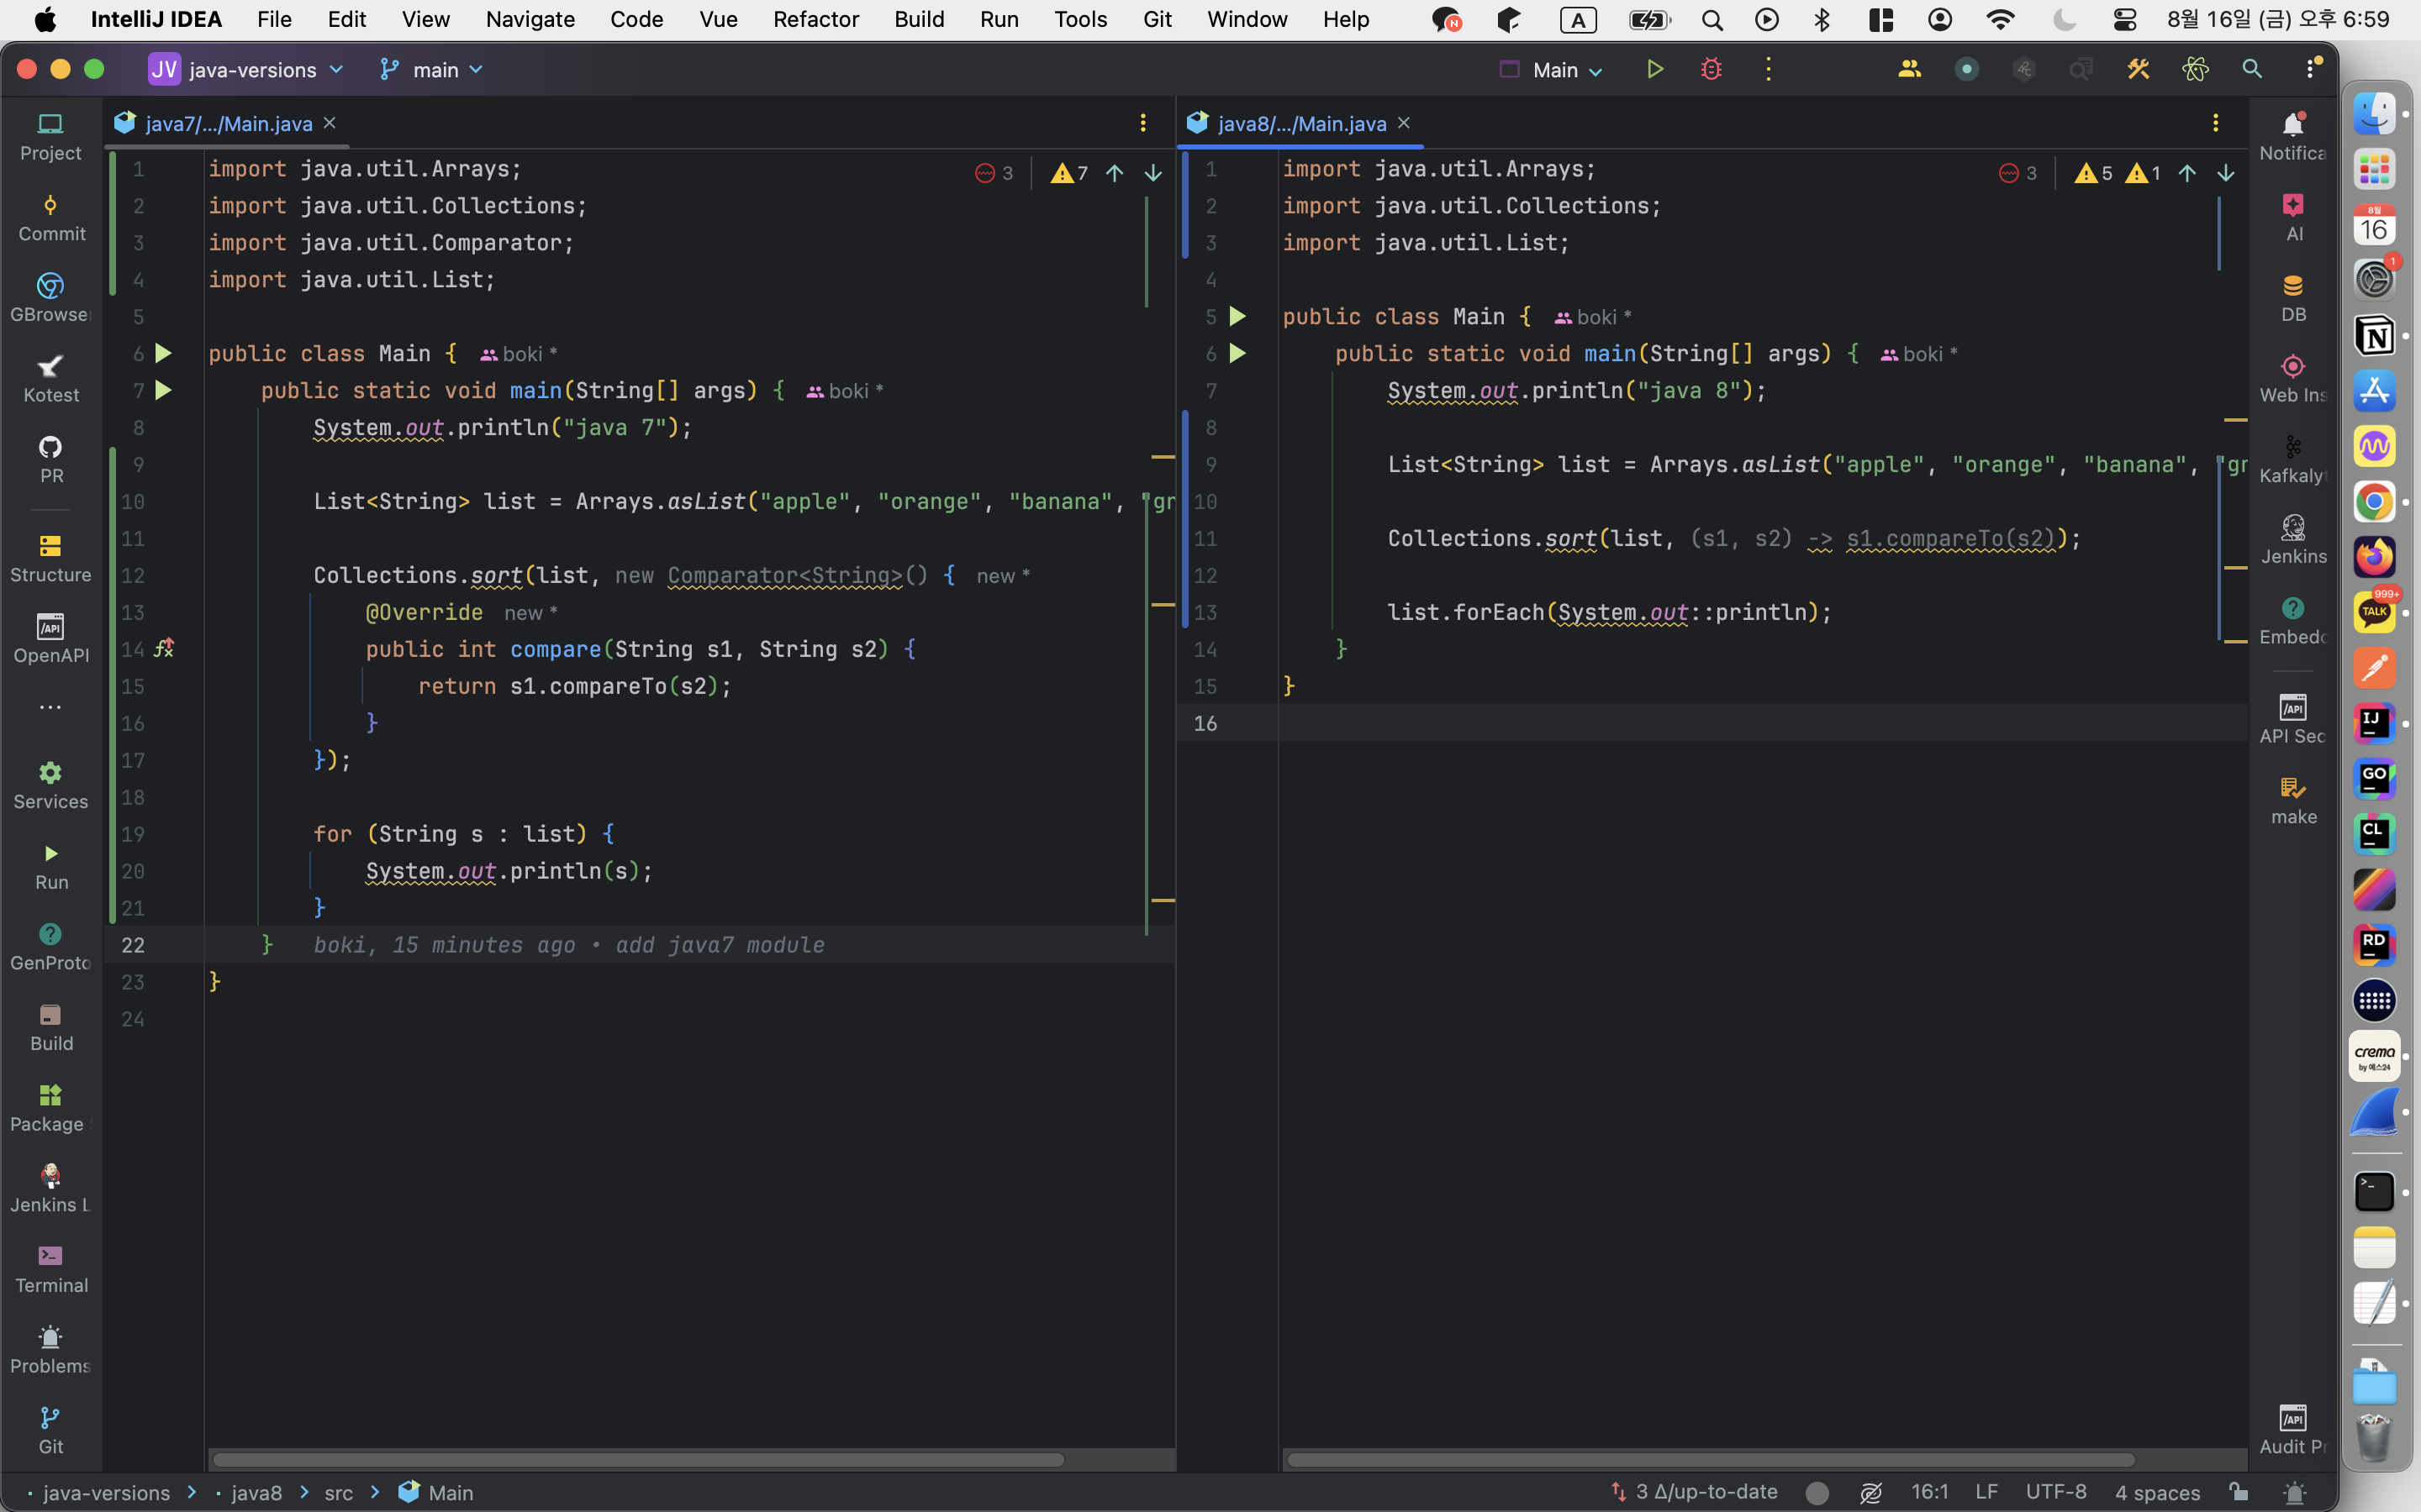This screenshot has width=2421, height=1512.
Task: Open the Problems tool window
Action: tap(51, 1349)
